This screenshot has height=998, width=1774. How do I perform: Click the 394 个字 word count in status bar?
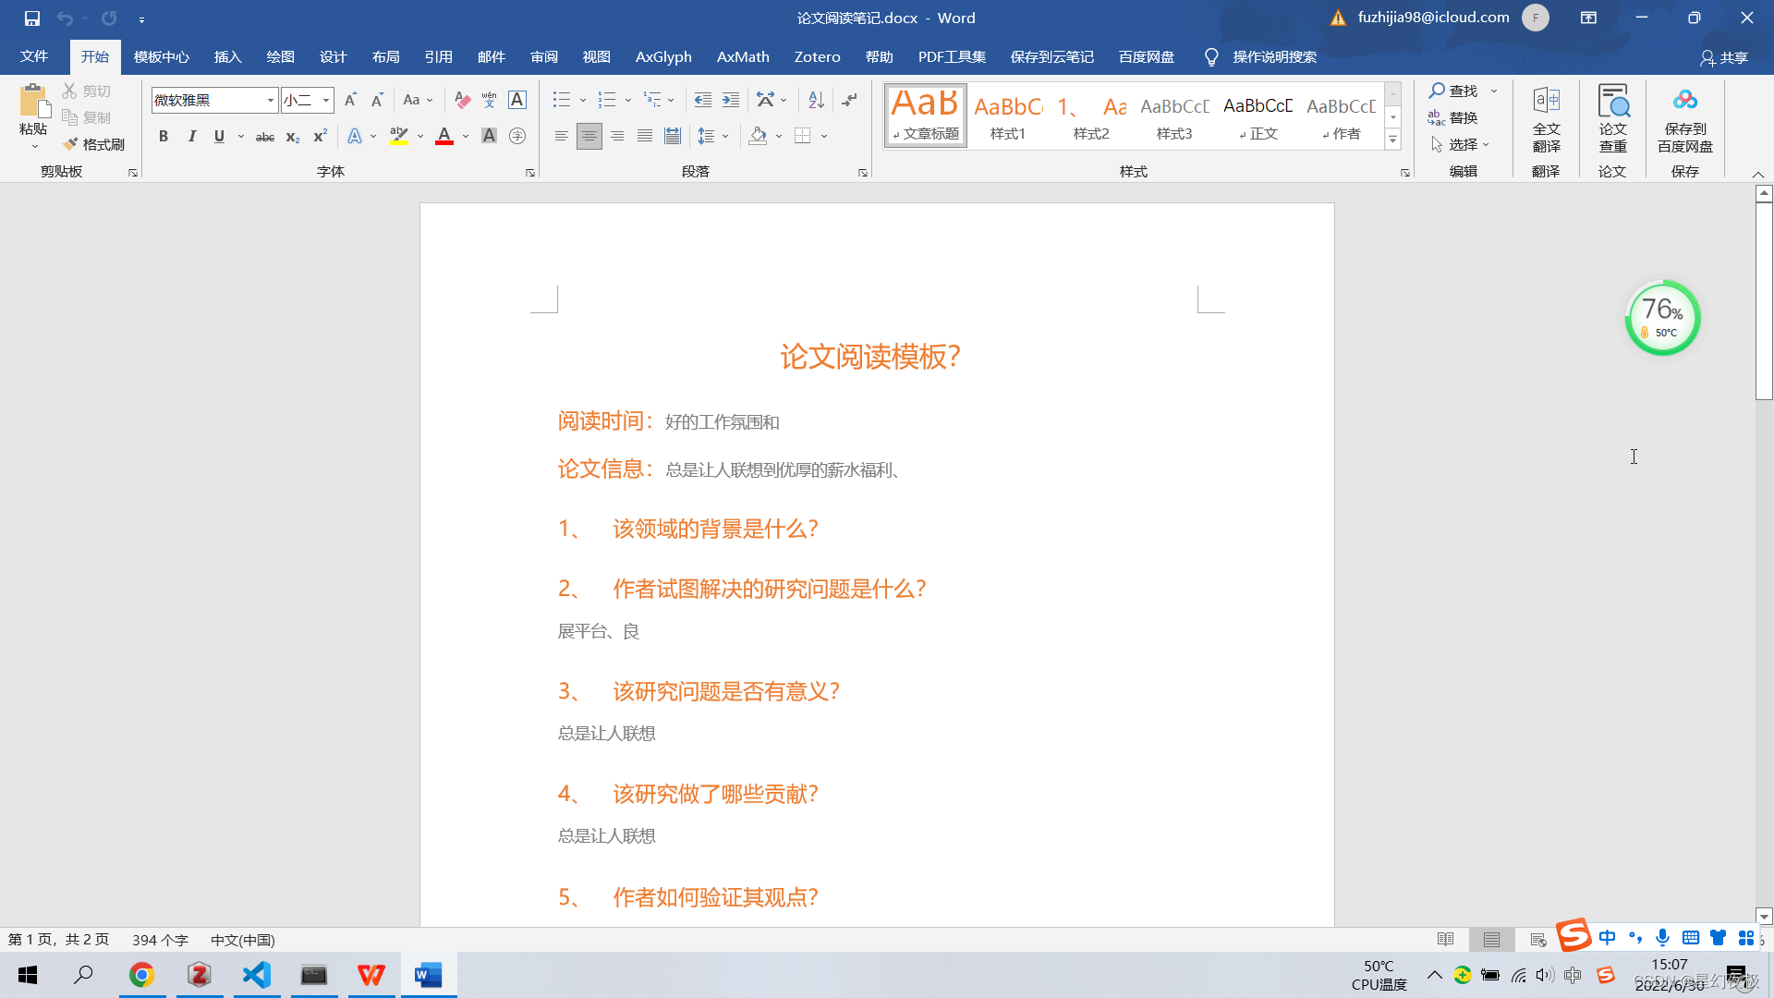click(159, 939)
